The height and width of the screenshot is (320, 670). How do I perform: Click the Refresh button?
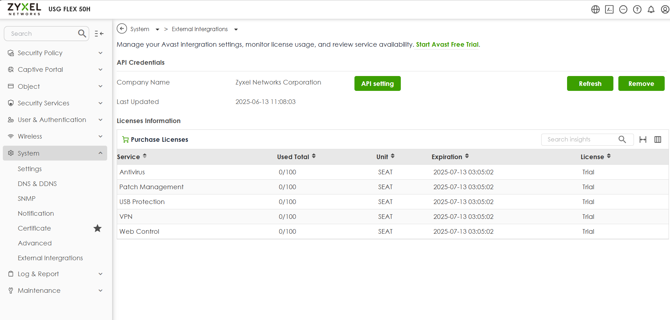tap(590, 83)
